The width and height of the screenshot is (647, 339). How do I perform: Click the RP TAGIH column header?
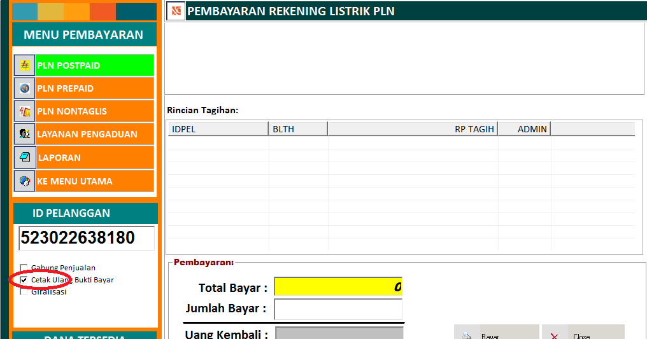(413, 129)
